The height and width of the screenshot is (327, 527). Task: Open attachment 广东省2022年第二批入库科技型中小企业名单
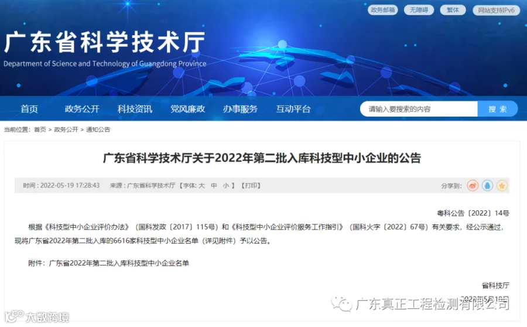tap(119, 263)
